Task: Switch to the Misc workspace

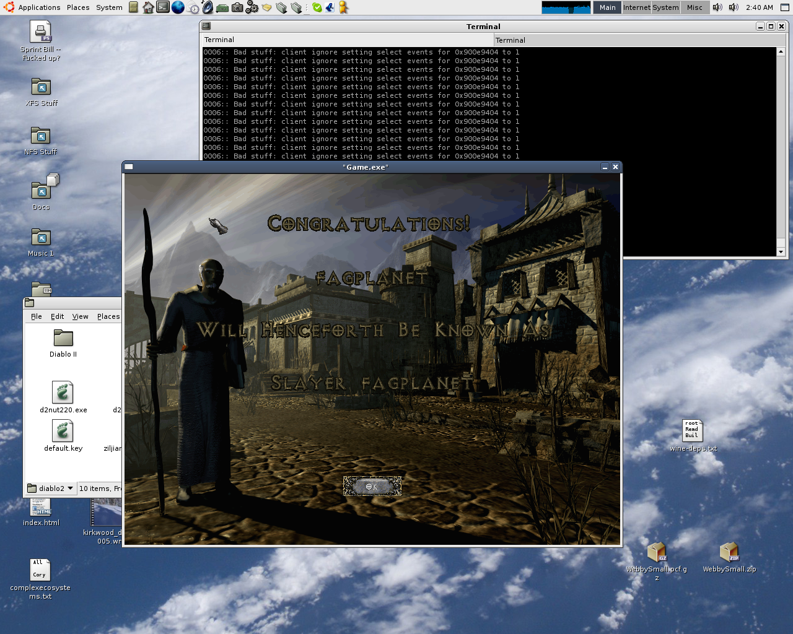Action: pyautogui.click(x=694, y=7)
